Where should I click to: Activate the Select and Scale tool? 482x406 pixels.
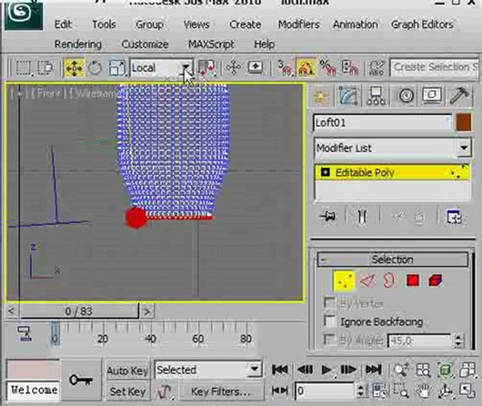pyautogui.click(x=117, y=68)
